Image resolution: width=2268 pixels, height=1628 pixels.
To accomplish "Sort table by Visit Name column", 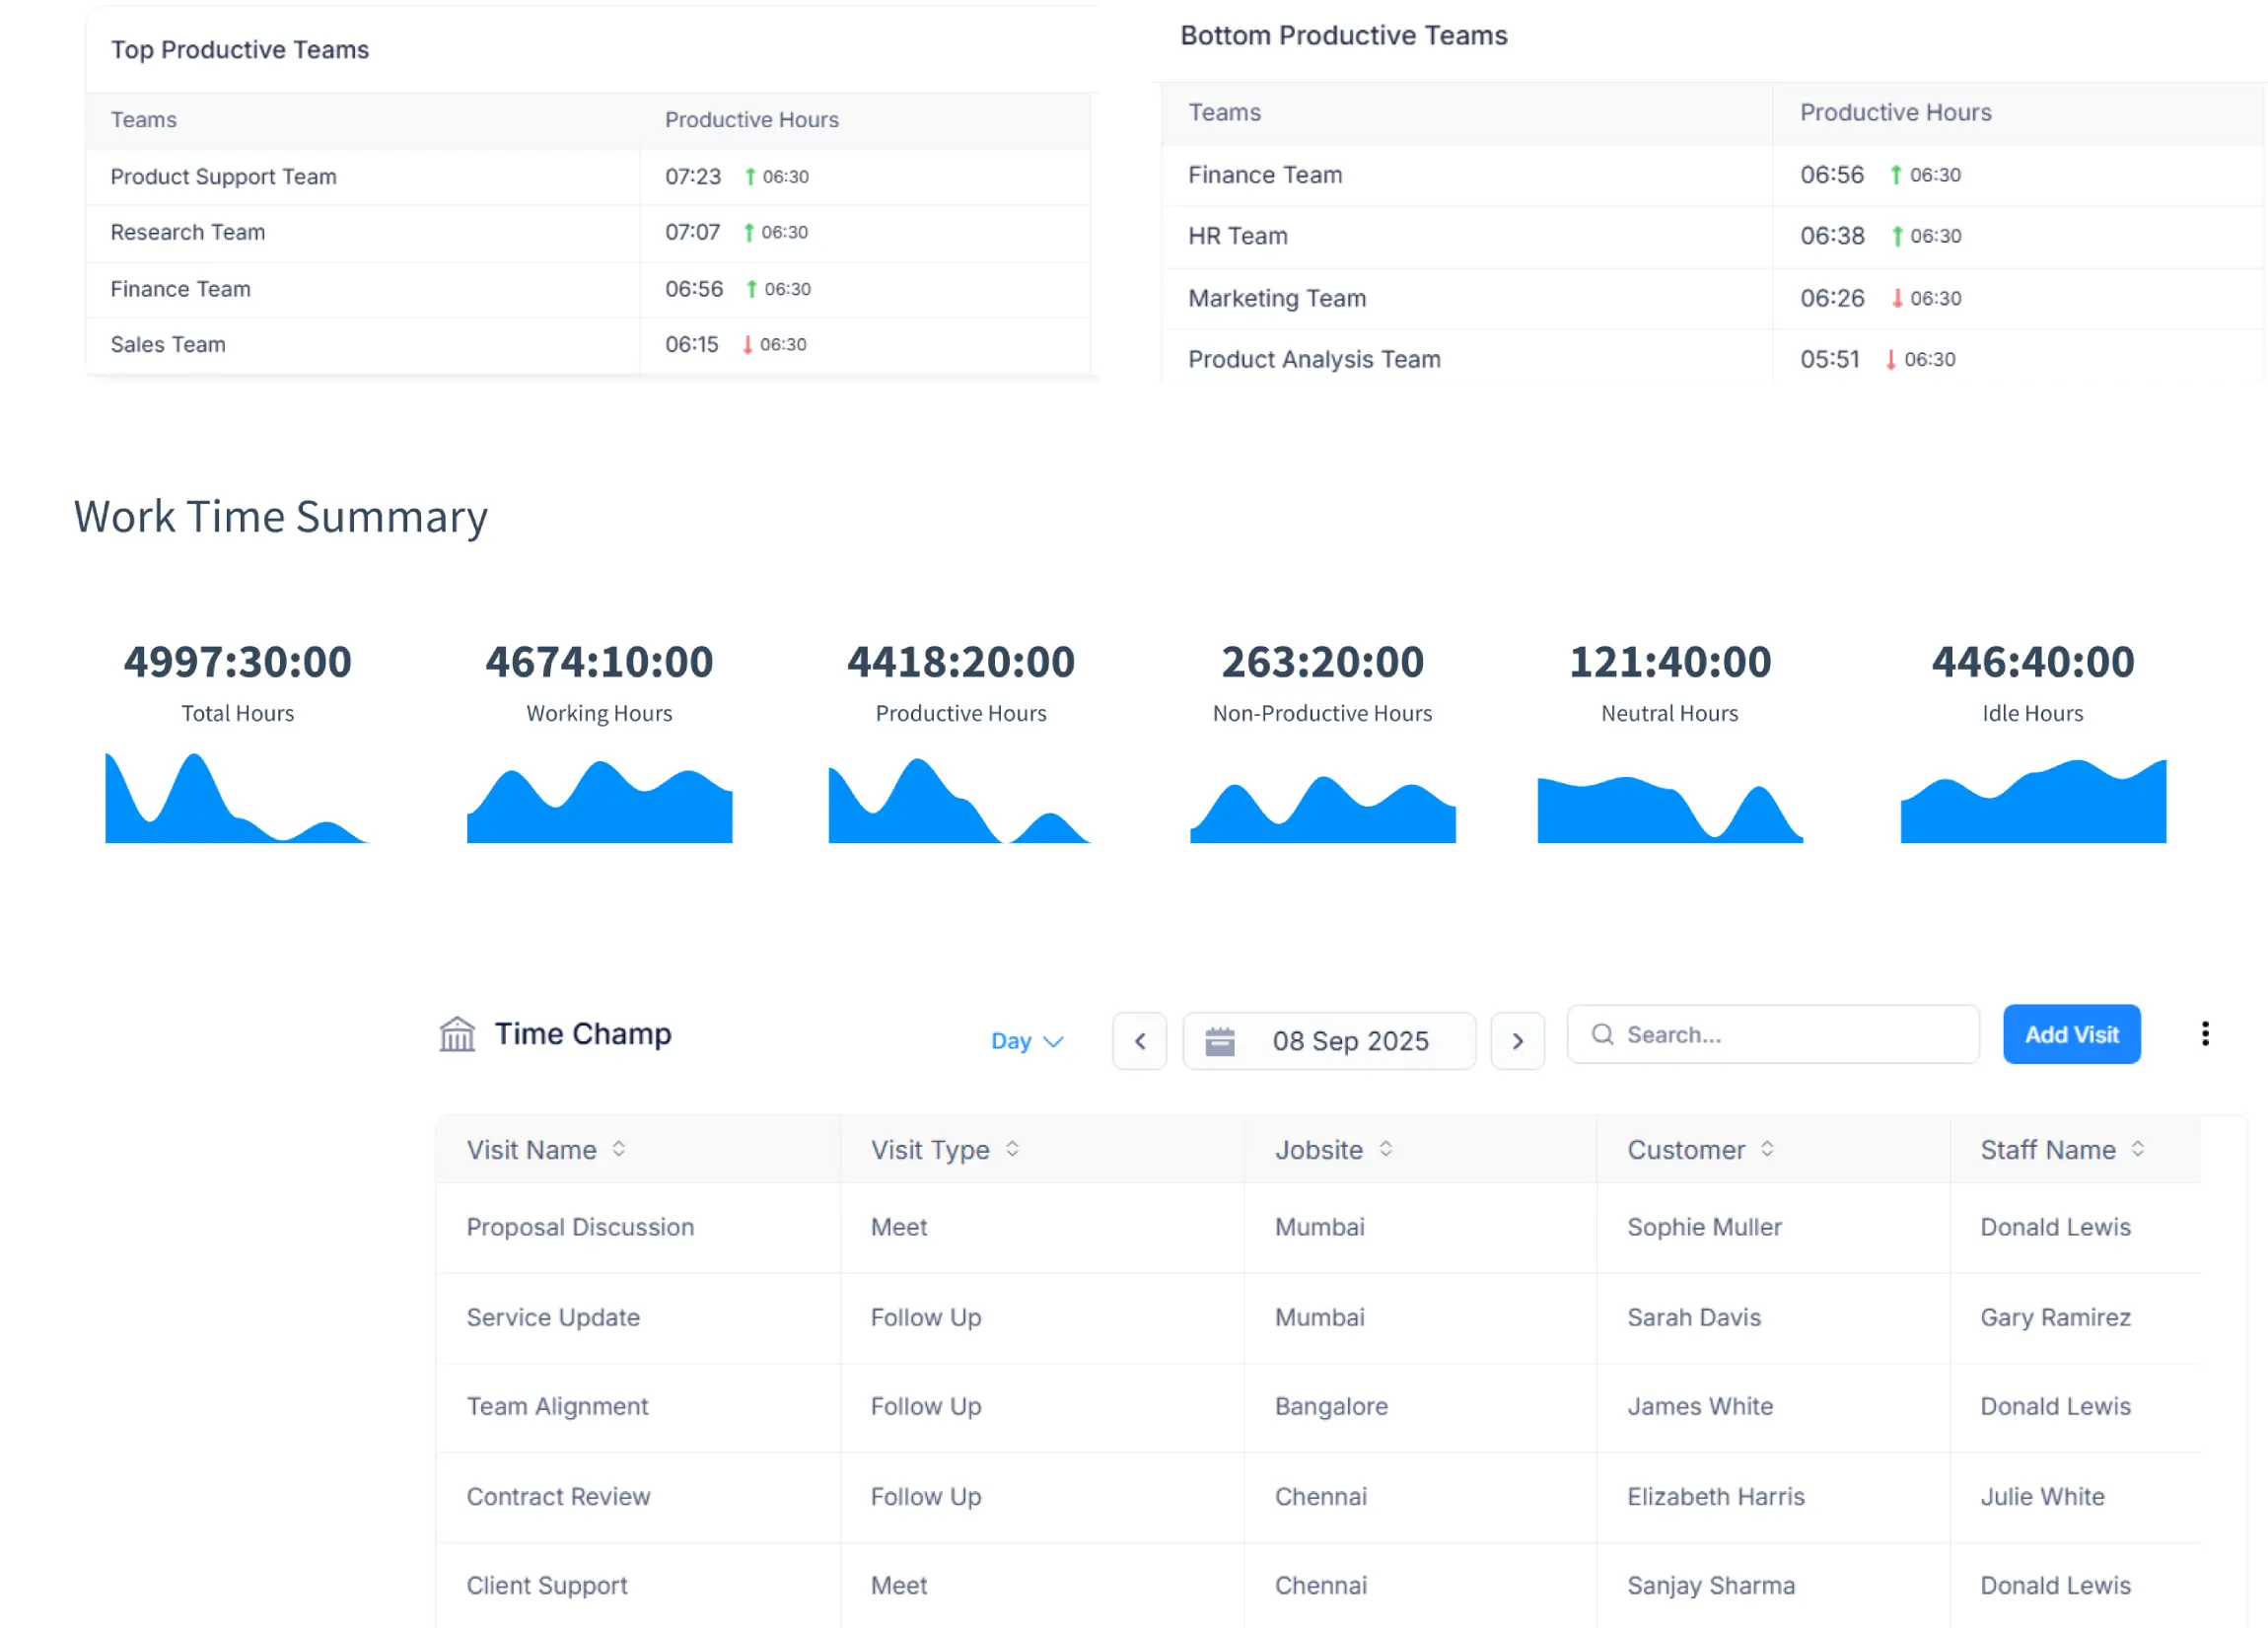I will (x=619, y=1149).
